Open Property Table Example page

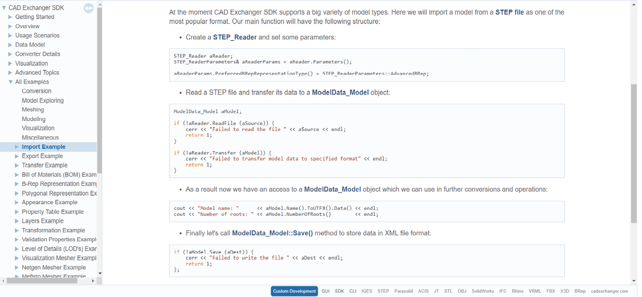point(53,212)
